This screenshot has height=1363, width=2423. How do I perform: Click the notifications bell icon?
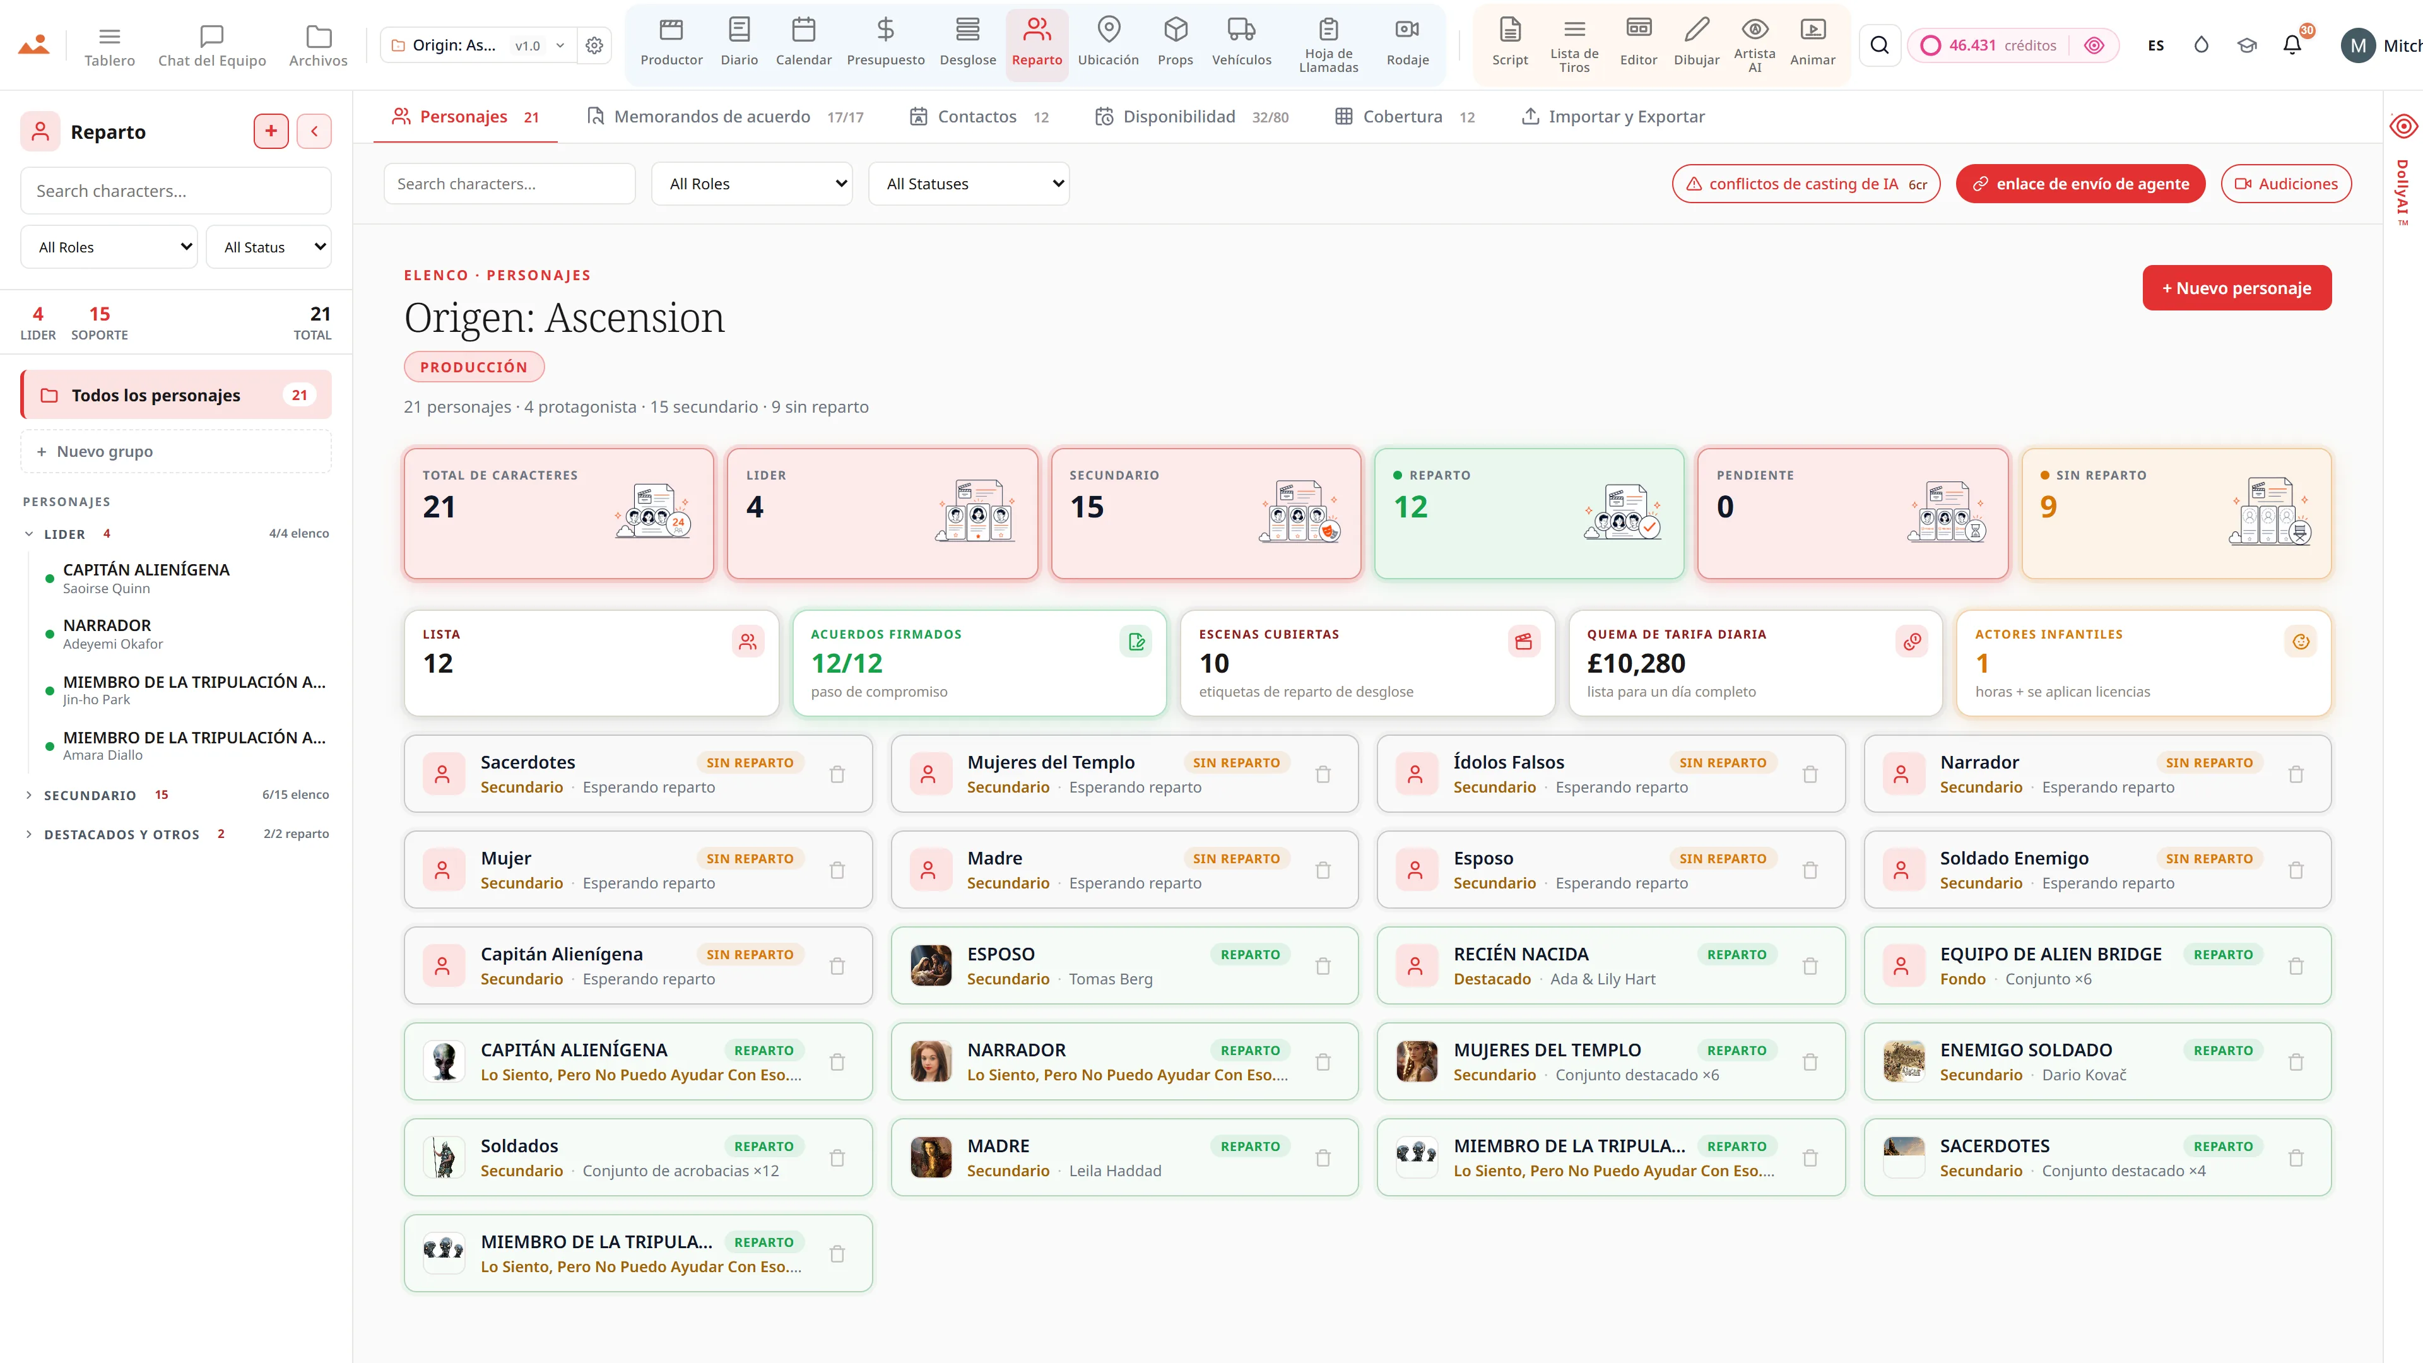tap(2292, 45)
